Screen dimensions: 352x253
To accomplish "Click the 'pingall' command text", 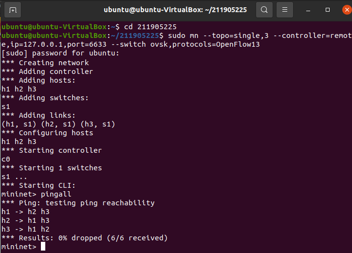I will [x=56, y=194].
